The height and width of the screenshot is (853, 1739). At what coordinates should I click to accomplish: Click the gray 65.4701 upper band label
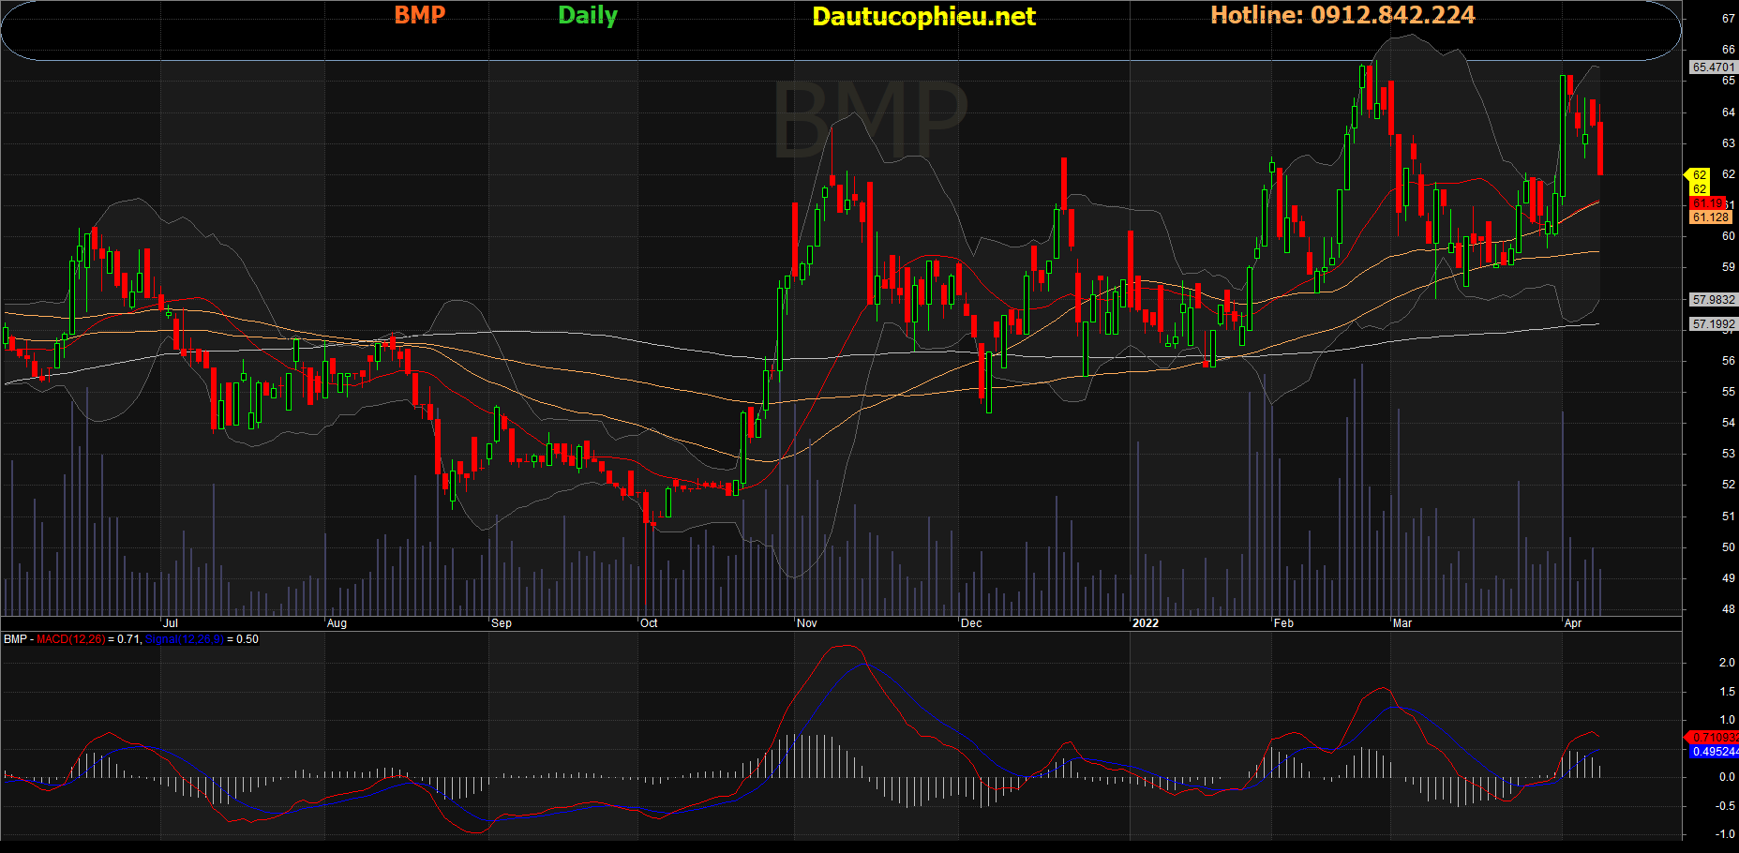[x=1713, y=67]
